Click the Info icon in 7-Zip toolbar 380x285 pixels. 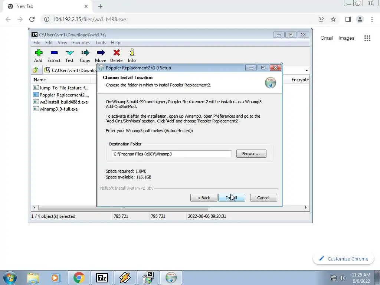click(132, 52)
